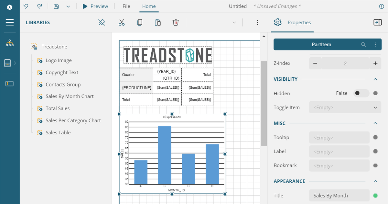Open the dropdown arrow next to Save
The height and width of the screenshot is (204, 388).
68,6
